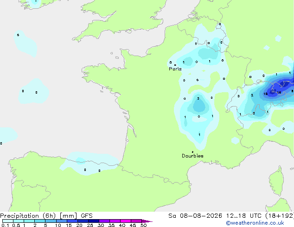294x227 pixels.
Task: Click the '(18+192)' forecast run text
Action: coord(280,216)
